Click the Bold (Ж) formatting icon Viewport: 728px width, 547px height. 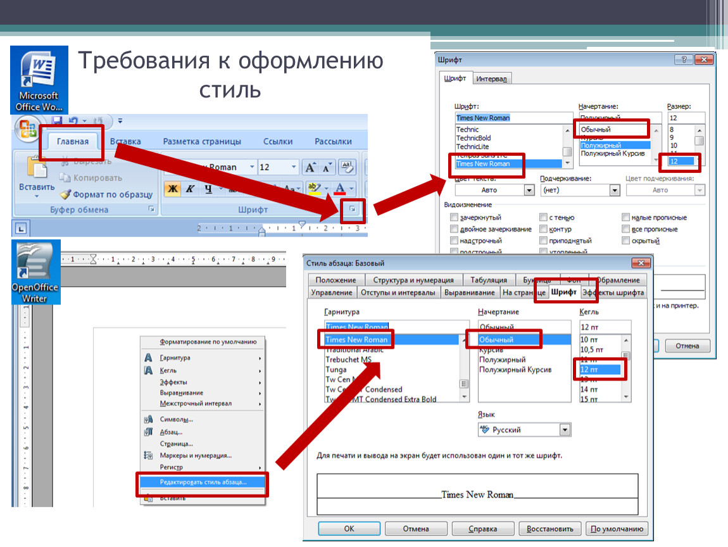(172, 189)
